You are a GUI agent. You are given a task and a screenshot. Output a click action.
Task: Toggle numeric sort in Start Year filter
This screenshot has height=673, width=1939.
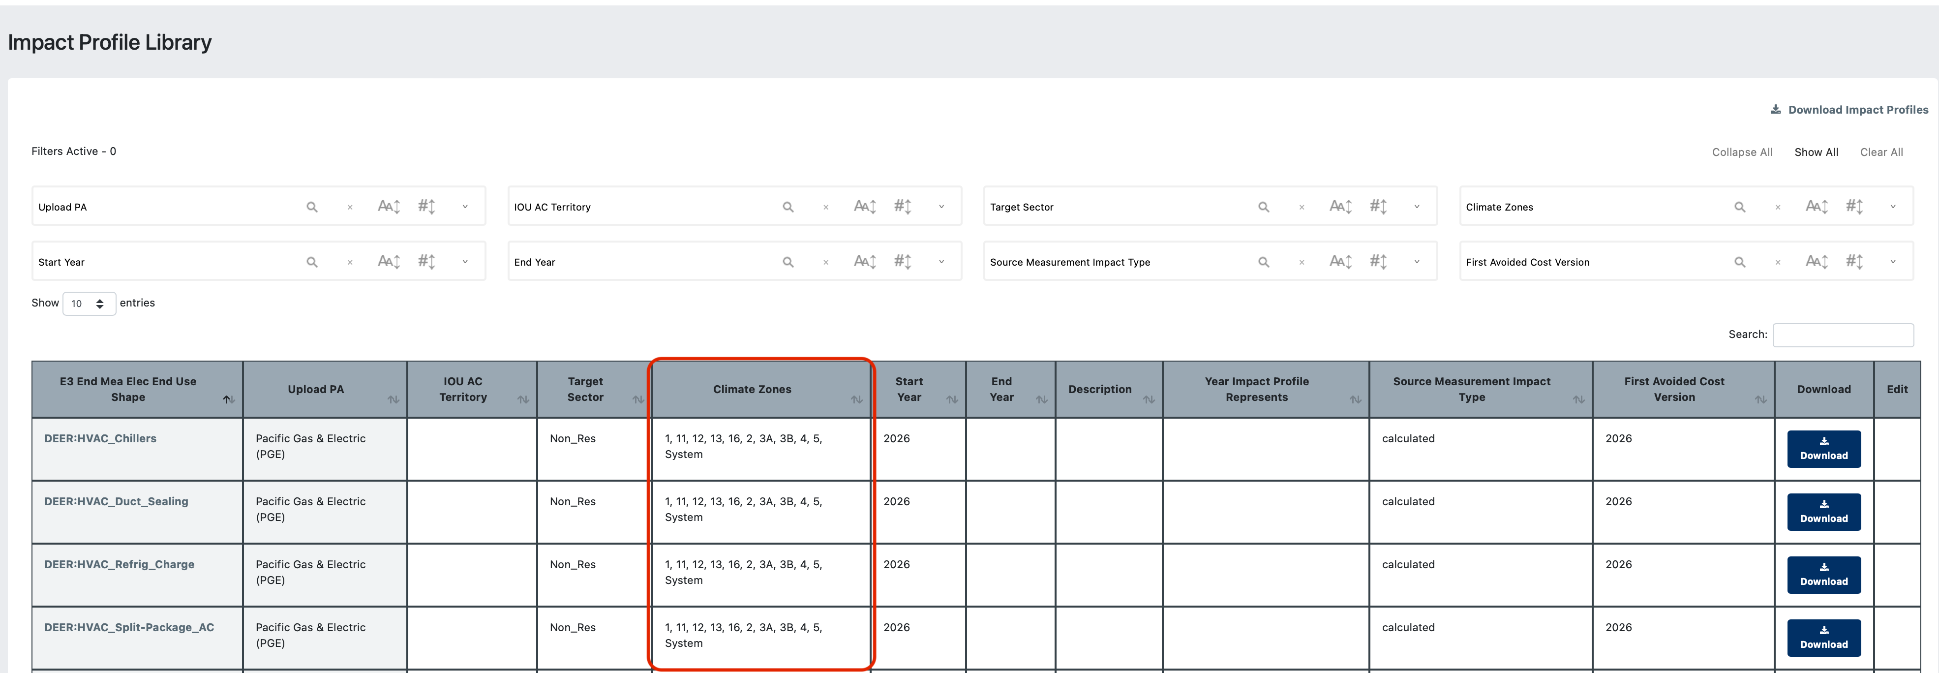(x=427, y=261)
